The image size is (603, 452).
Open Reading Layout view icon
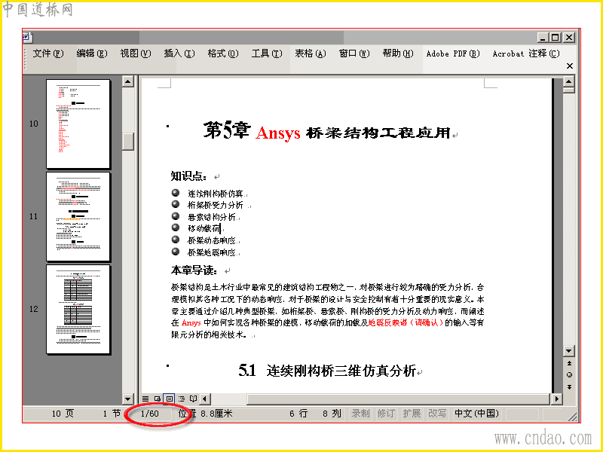pos(194,399)
